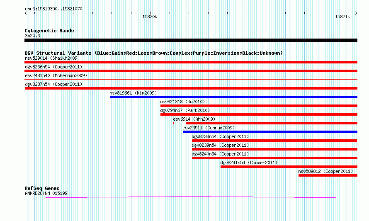Screen dimensions: 369x221
Task: Click the nsv529014 (Shaikh2009) label
Action: coord(52,58)
